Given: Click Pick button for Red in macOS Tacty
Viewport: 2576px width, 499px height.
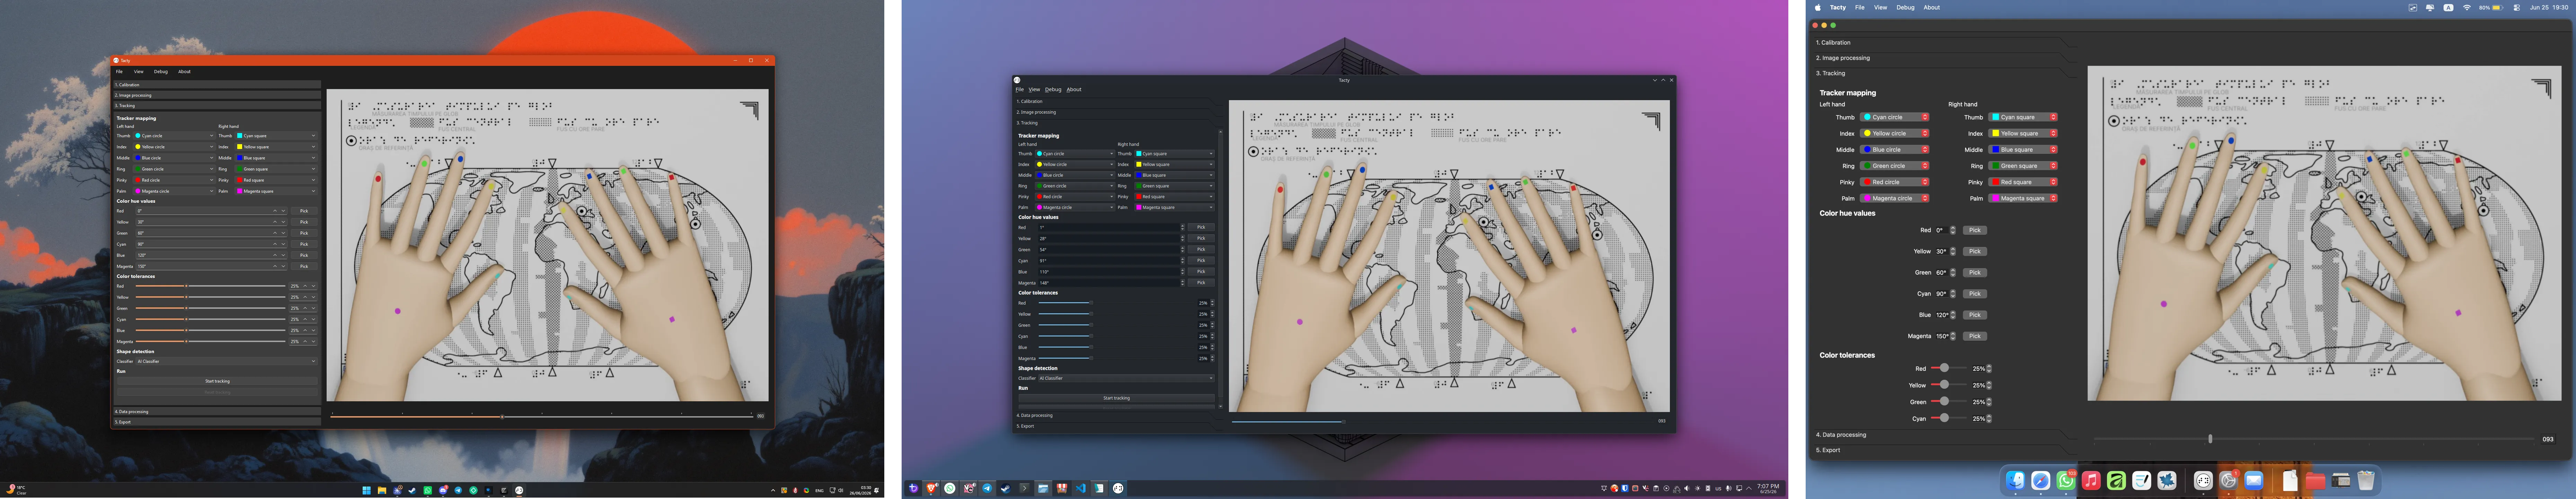Looking at the screenshot, I should pyautogui.click(x=1975, y=230).
